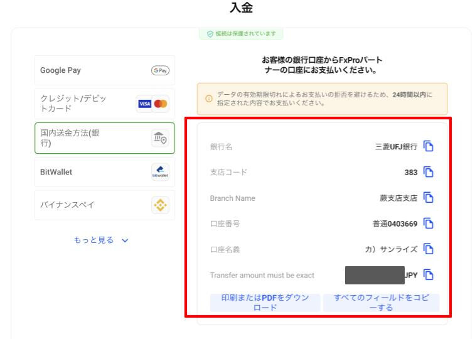Click the bank building location icon

click(160, 138)
